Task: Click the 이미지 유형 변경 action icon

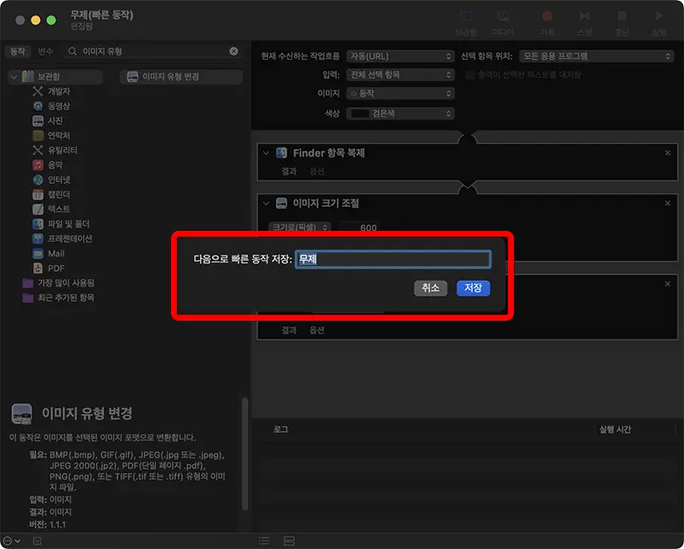Action: pos(133,77)
